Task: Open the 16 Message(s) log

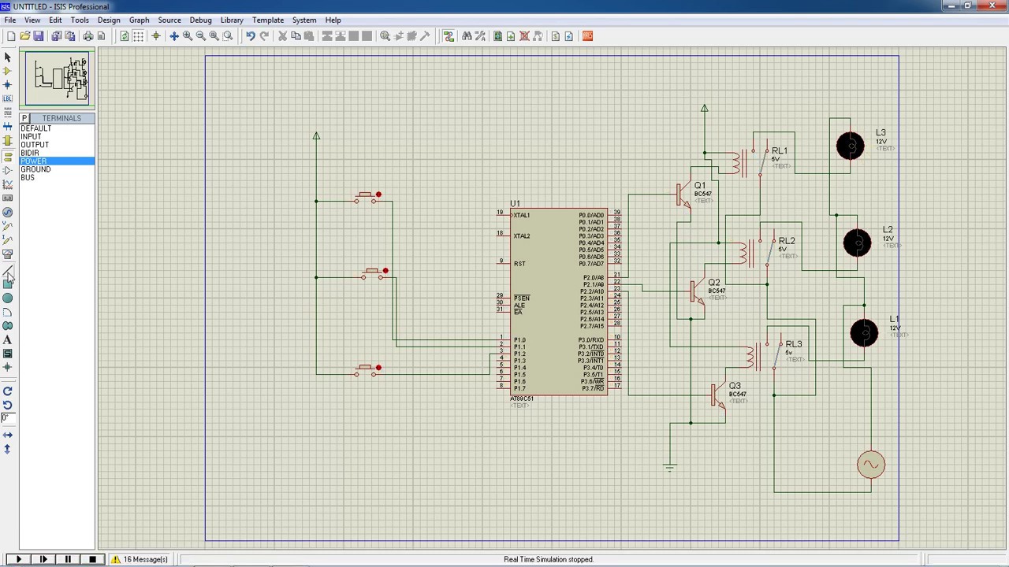Action: [140, 559]
